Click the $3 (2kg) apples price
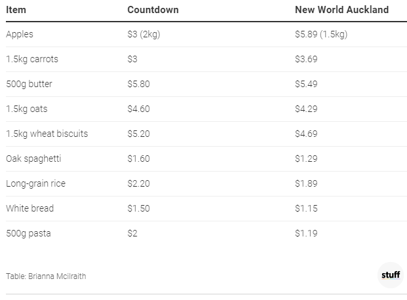The width and height of the screenshot is (407, 300). pos(144,34)
